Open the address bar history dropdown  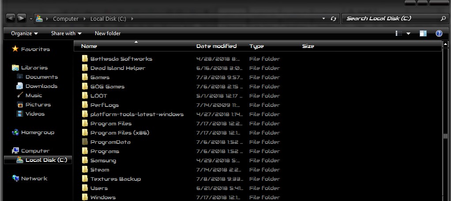tap(323, 18)
